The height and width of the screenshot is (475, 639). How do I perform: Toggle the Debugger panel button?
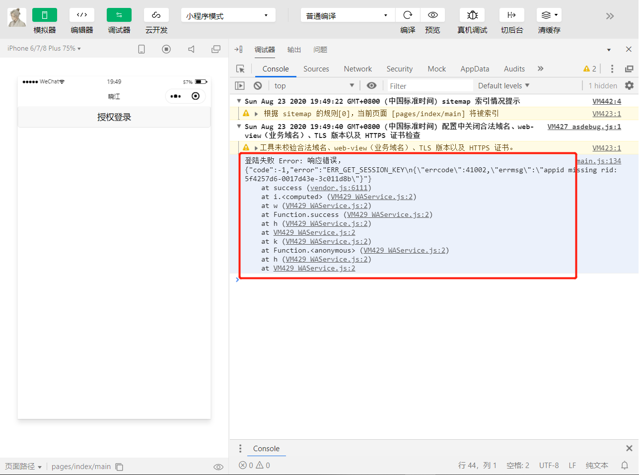tap(119, 15)
